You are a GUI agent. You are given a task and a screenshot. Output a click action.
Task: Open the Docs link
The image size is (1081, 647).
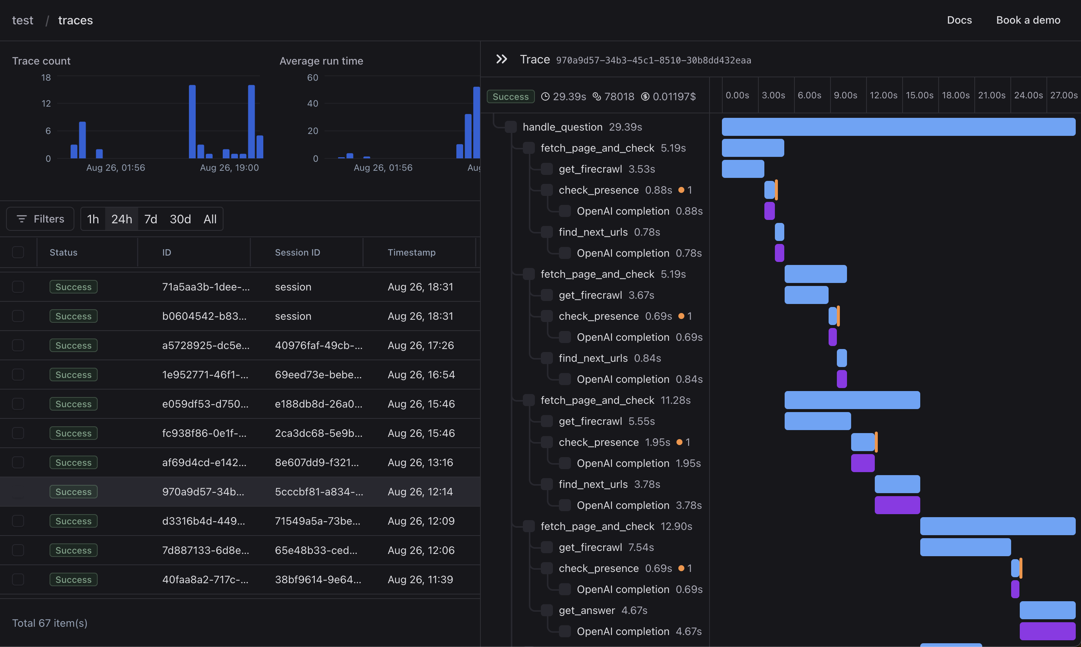click(959, 20)
